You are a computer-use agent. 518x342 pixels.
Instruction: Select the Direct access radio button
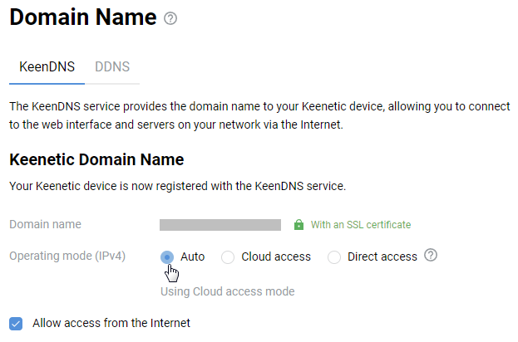pos(334,257)
